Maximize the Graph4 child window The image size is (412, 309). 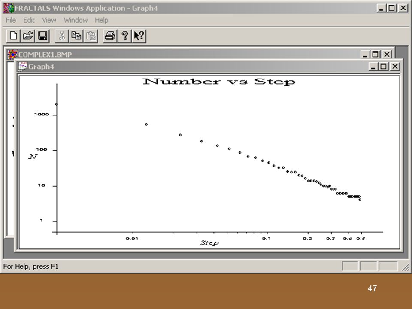pos(383,67)
